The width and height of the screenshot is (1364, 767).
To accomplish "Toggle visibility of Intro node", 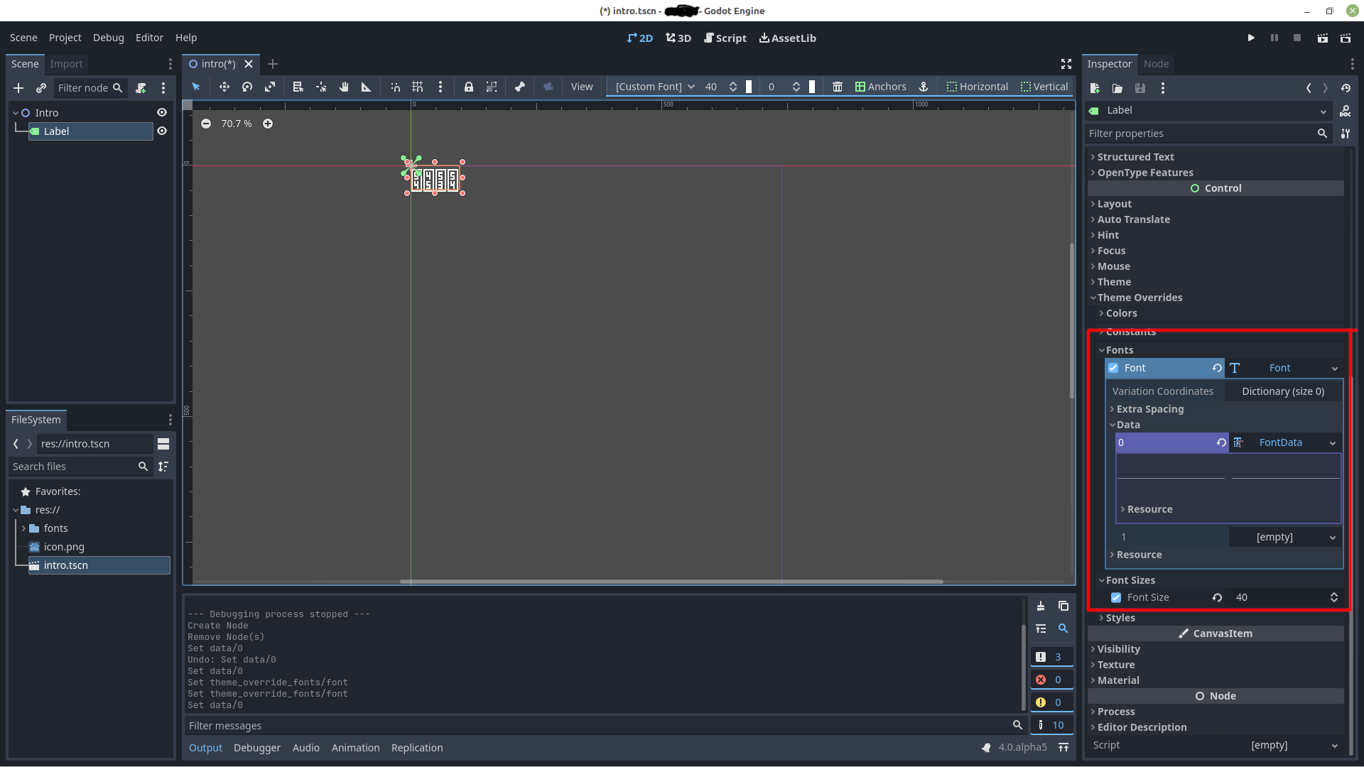I will (x=162, y=112).
